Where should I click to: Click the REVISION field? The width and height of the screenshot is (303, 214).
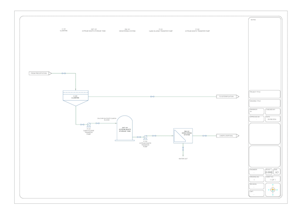coord(256,186)
